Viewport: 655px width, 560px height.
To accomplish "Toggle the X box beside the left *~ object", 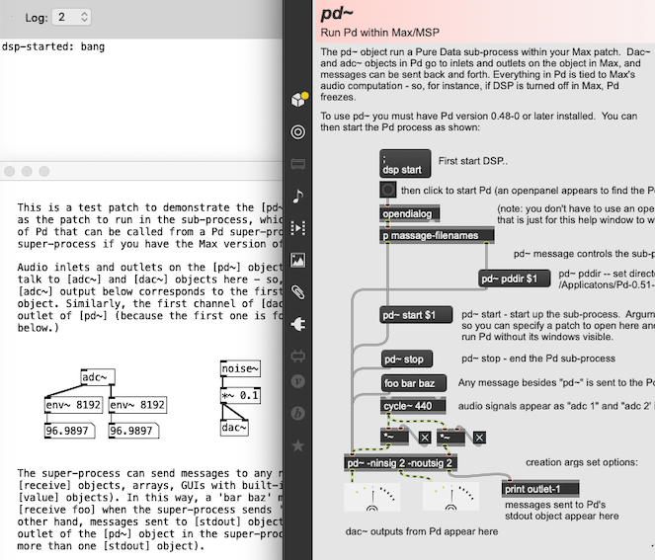I will (x=425, y=438).
